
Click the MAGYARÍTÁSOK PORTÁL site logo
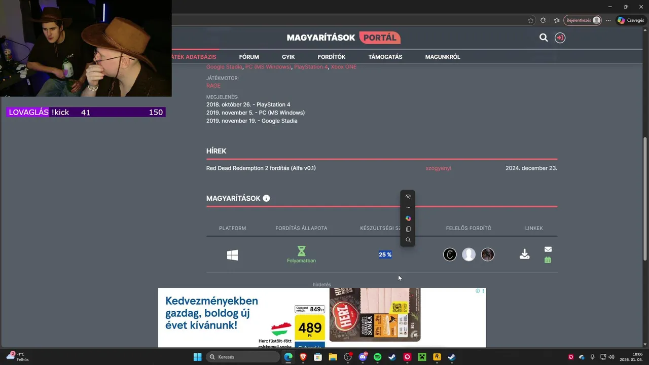[x=343, y=38]
